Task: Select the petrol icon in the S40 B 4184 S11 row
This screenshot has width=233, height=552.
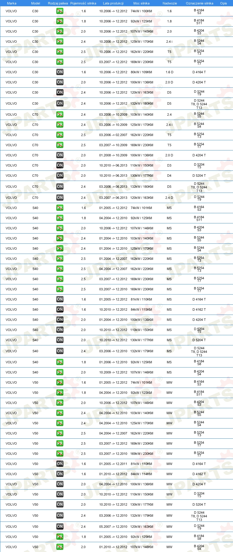Action: tap(60, 218)
